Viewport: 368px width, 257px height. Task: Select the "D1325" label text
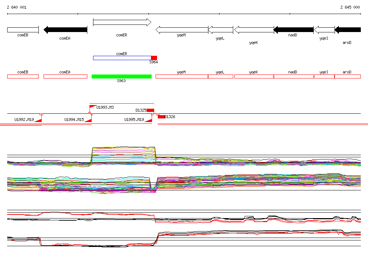[x=141, y=110]
